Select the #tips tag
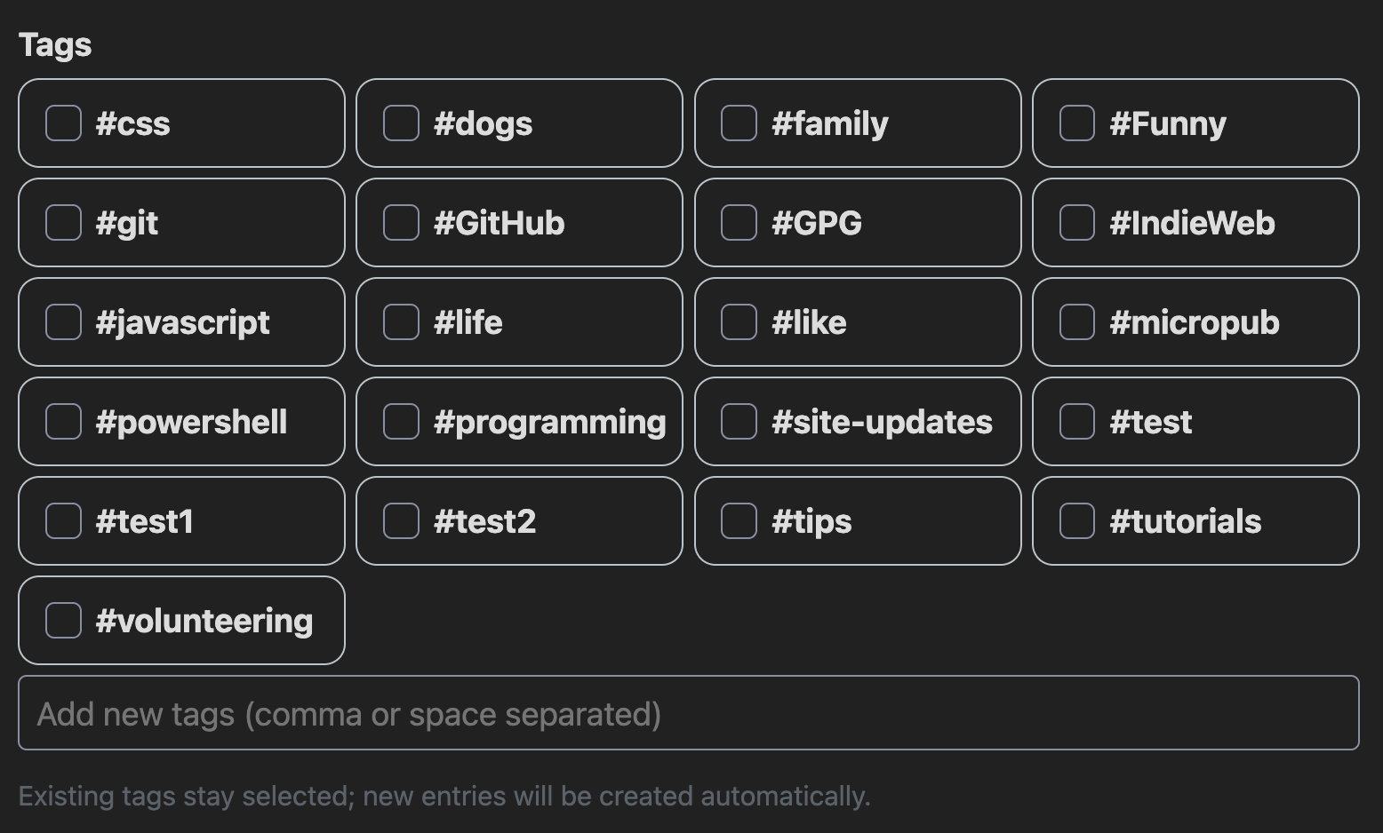Image resolution: width=1383 pixels, height=833 pixels. [x=738, y=521]
